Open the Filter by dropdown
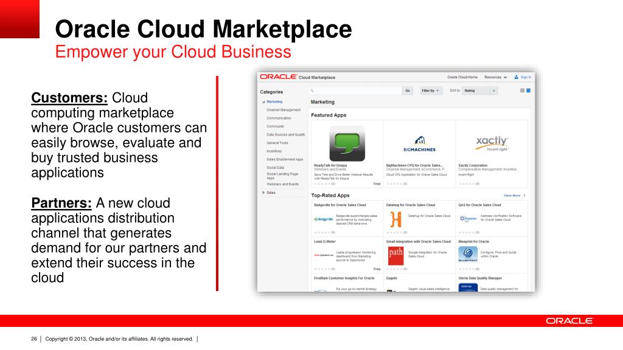623x350 pixels. (x=430, y=91)
